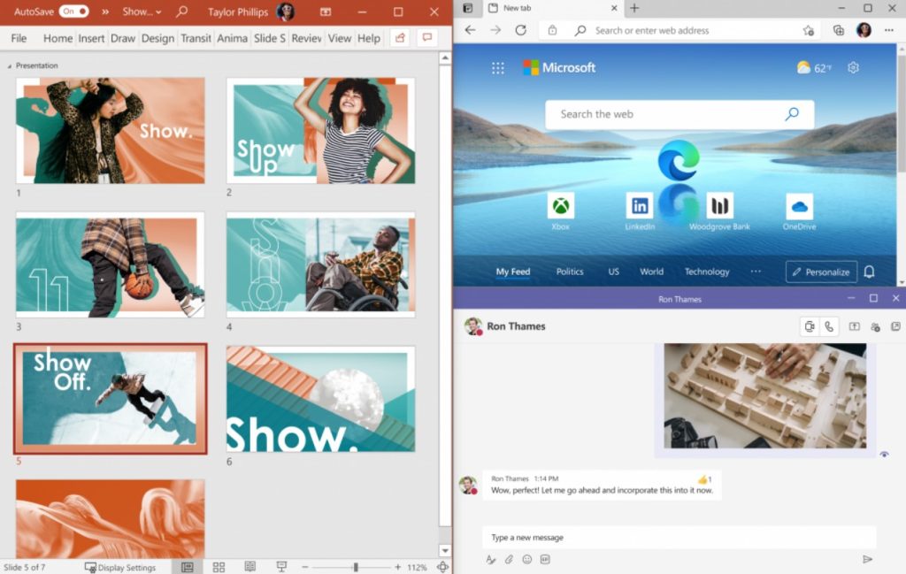906x574 pixels.
Task: Switch to the Design ribbon tab
Action: pyautogui.click(x=157, y=38)
